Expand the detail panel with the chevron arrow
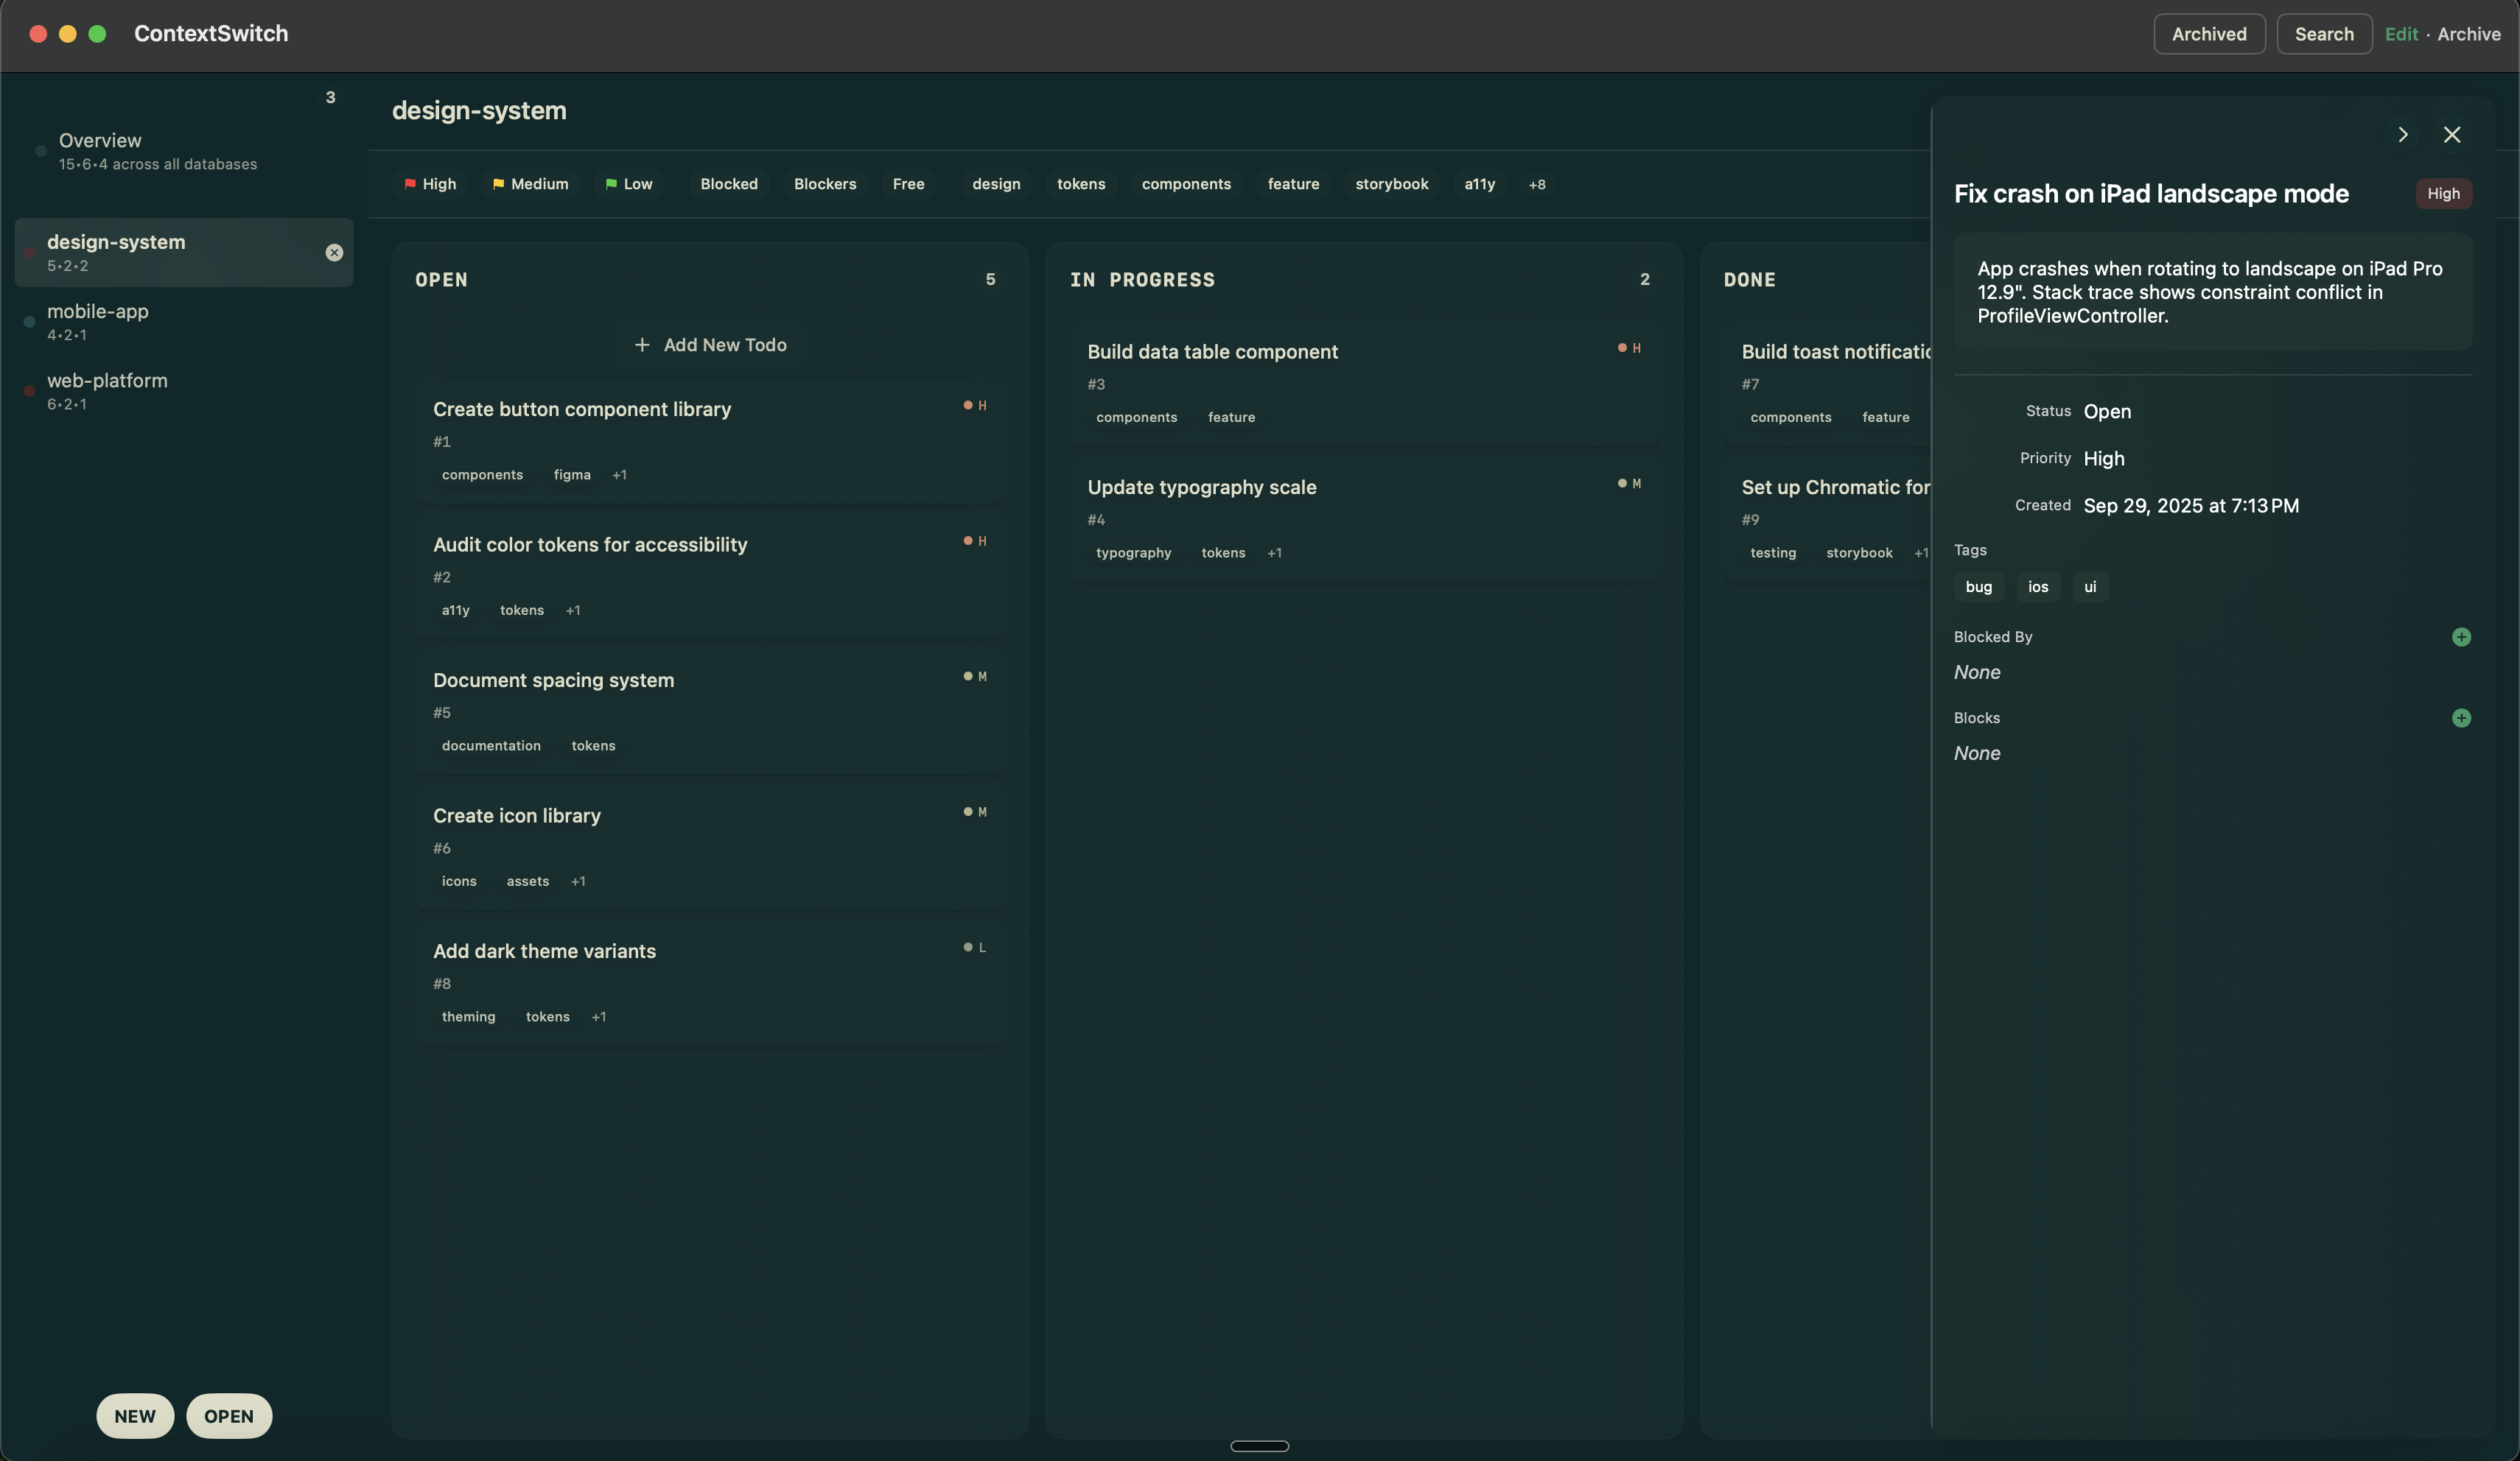The height and width of the screenshot is (1461, 2520). (x=2404, y=134)
